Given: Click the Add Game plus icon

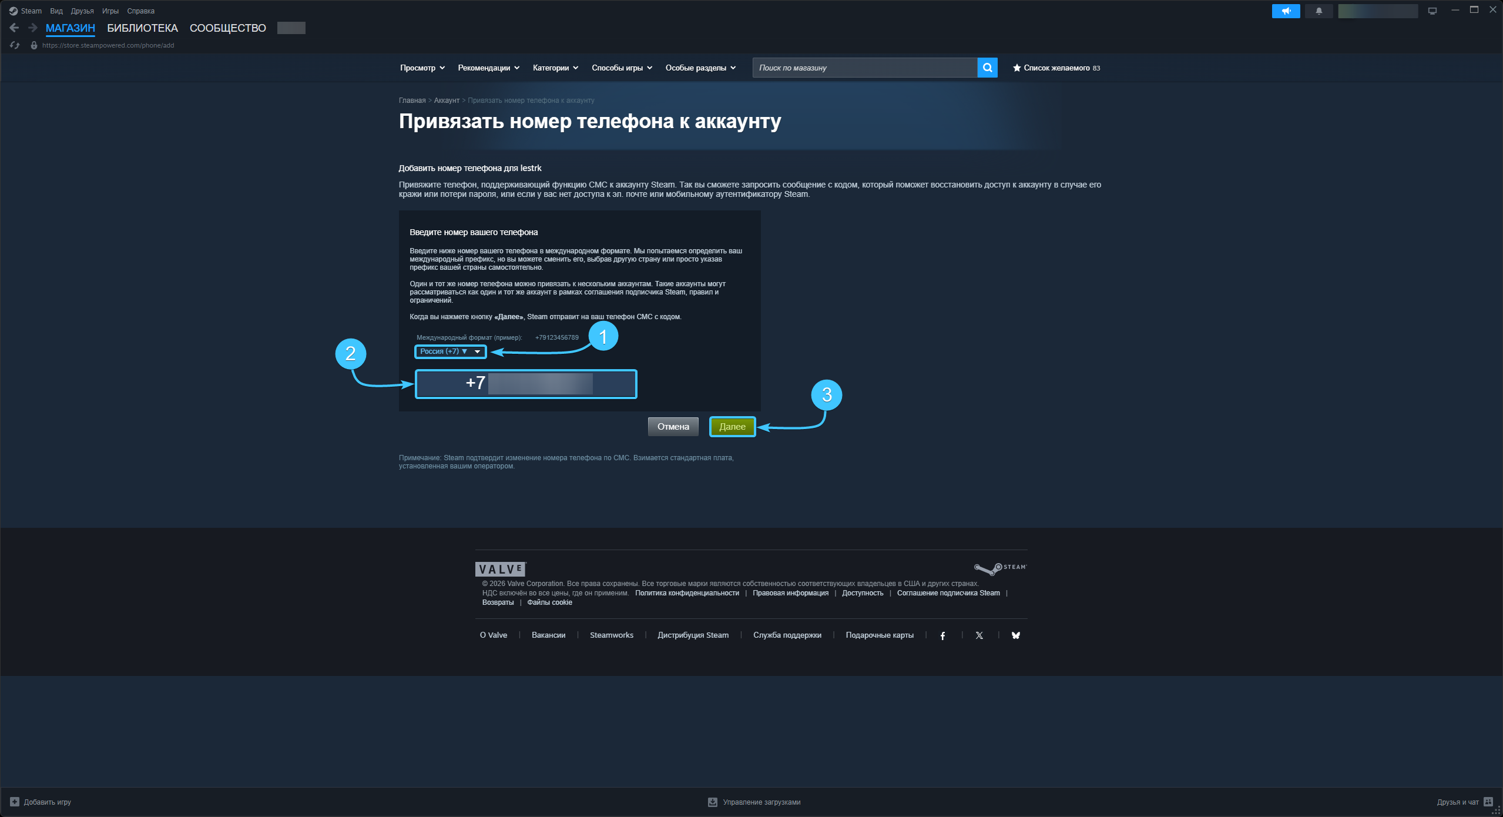Looking at the screenshot, I should coord(15,802).
